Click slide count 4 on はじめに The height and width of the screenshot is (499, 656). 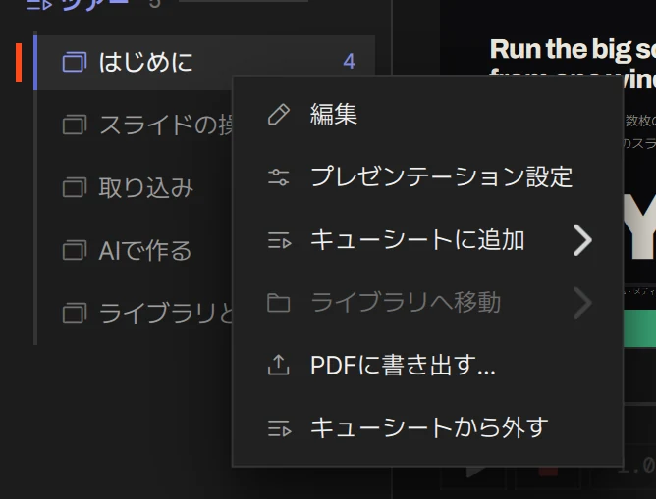349,62
